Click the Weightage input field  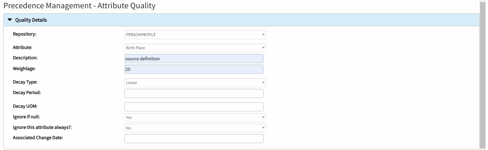194,69
